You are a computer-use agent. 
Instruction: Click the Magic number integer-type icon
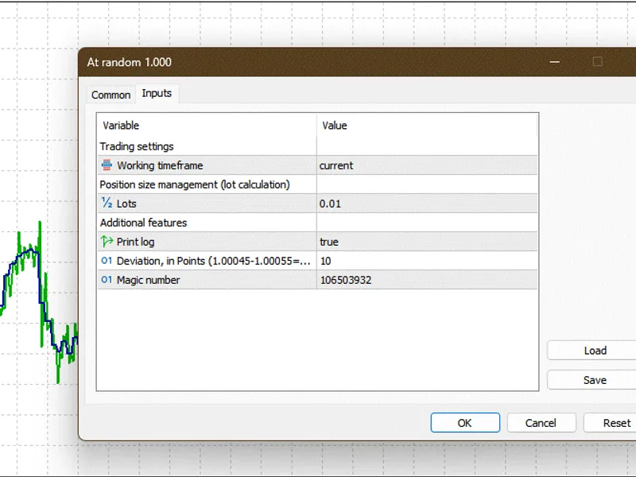[107, 280]
